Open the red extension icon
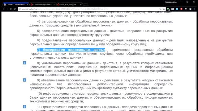 [x=181, y=9]
